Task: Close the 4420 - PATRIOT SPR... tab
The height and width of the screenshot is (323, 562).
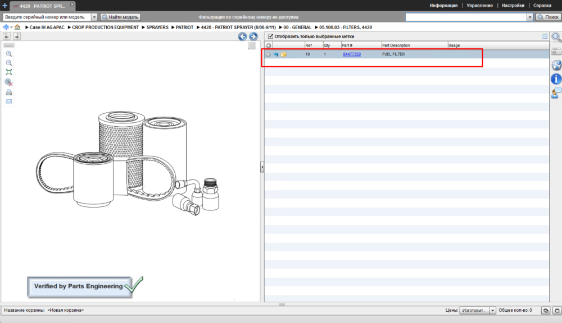Action: (72, 4)
